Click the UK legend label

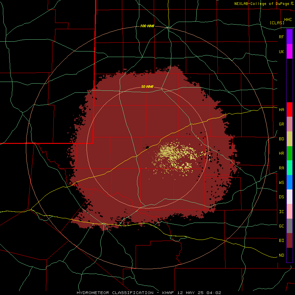click(x=281, y=51)
